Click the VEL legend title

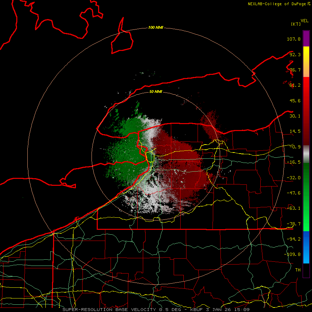pyautogui.click(x=304, y=21)
